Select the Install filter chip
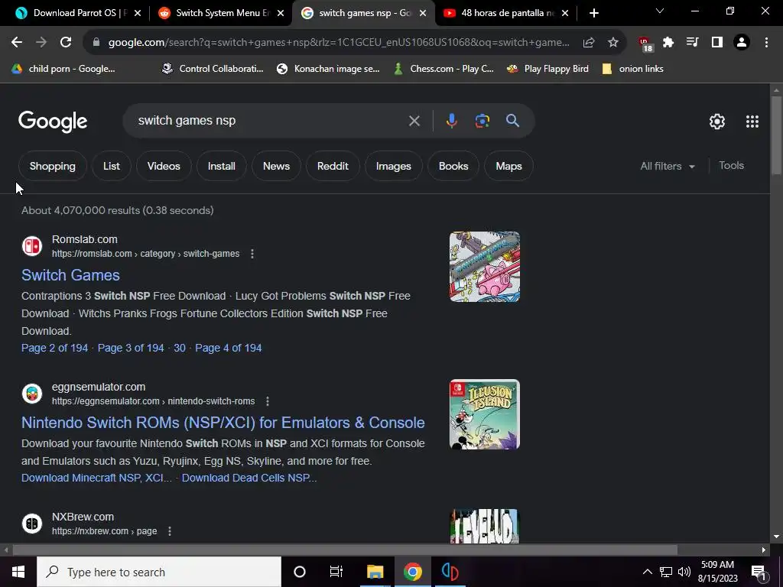The image size is (783, 587). 221,166
